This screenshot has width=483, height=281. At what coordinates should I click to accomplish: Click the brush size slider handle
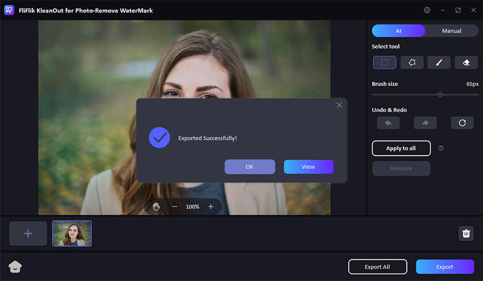pyautogui.click(x=440, y=95)
